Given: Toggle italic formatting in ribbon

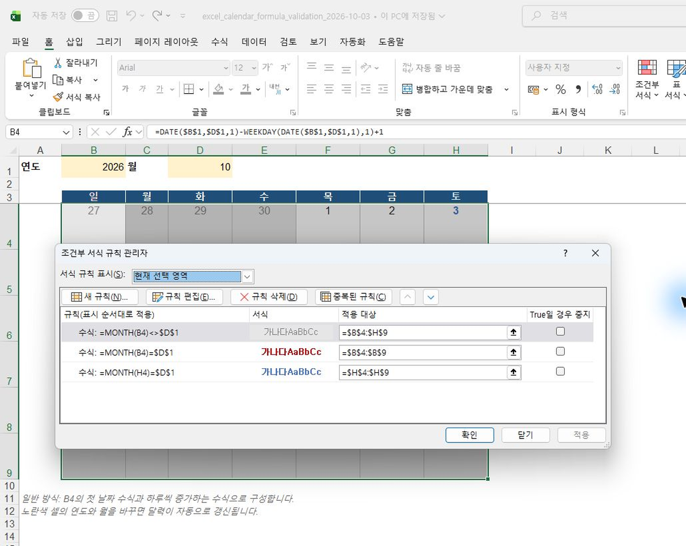Looking at the screenshot, I should 142,89.
